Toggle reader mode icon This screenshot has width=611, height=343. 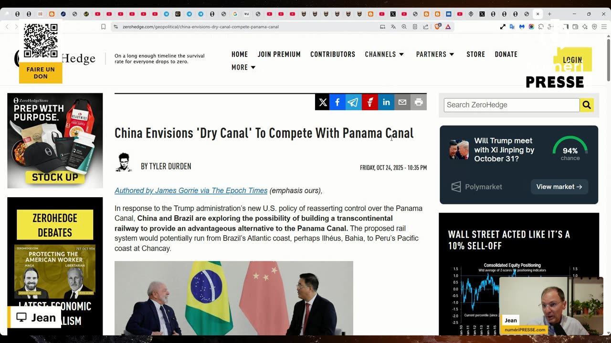(x=415, y=27)
